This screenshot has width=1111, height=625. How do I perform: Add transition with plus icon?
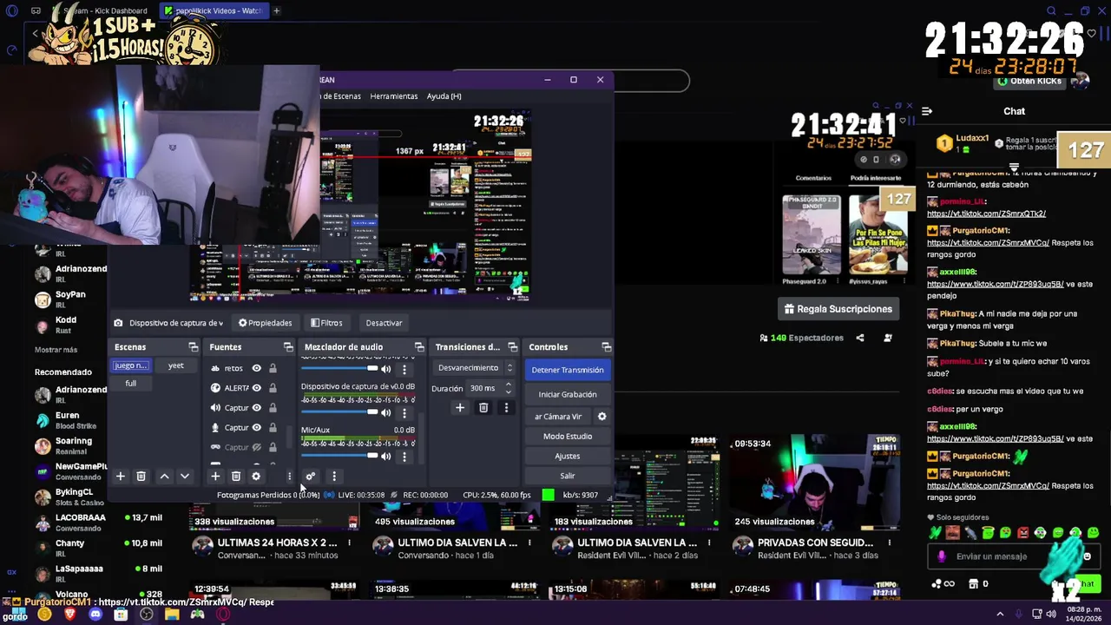(460, 408)
